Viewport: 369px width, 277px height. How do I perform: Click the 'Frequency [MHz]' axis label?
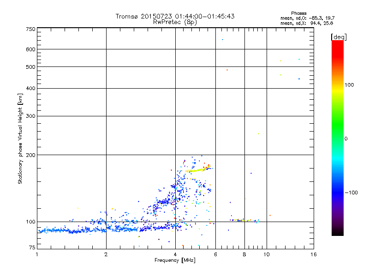point(175,260)
